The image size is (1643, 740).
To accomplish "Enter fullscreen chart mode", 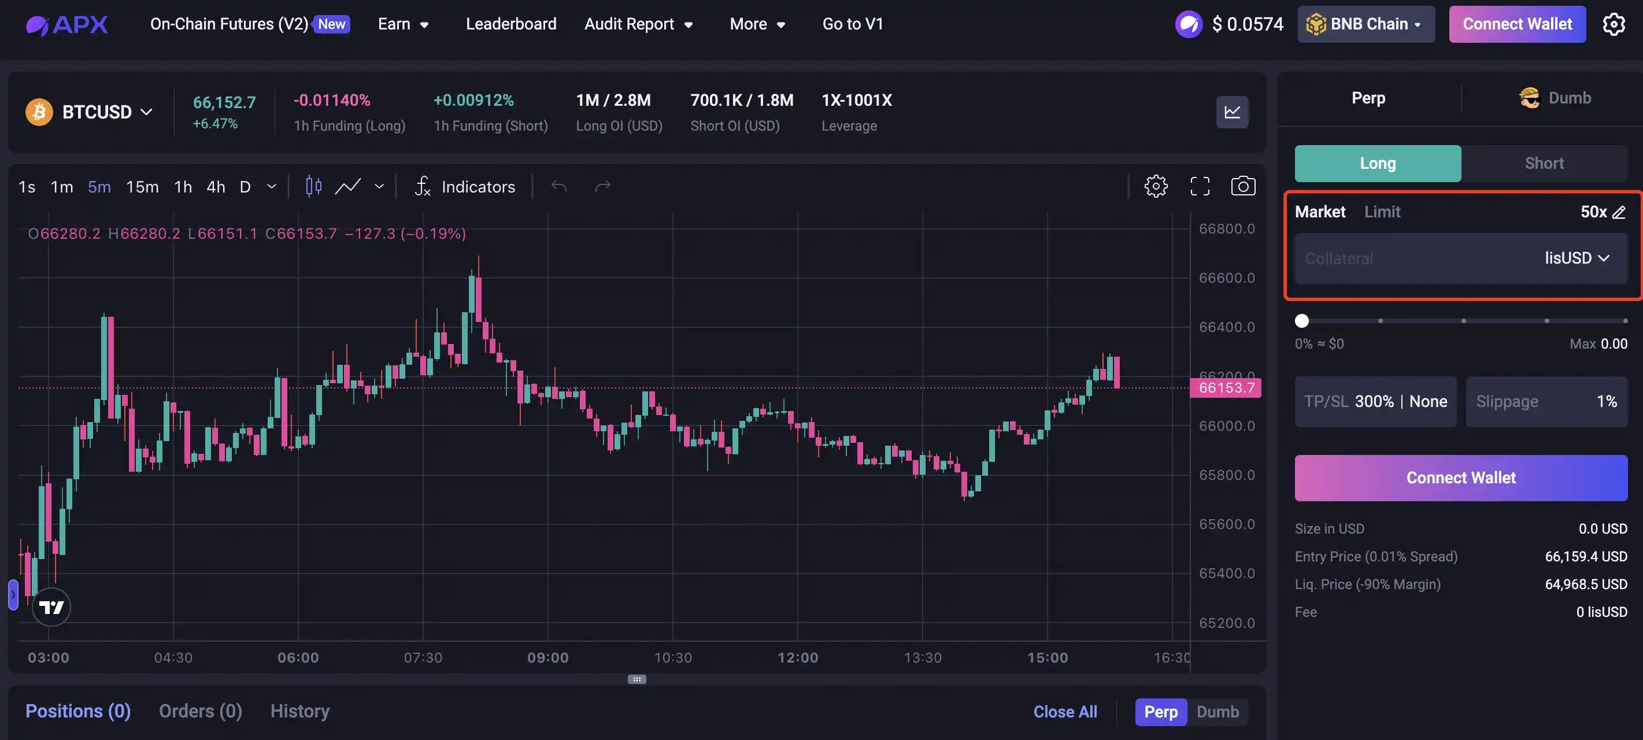I will [1200, 186].
